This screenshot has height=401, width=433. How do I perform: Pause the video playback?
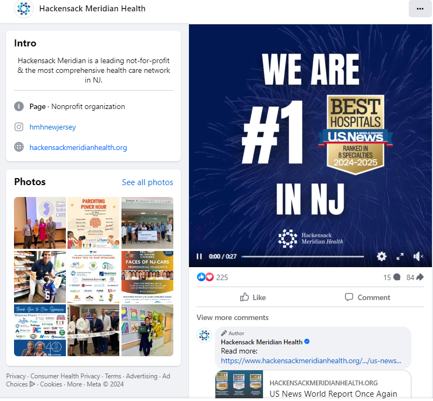199,256
